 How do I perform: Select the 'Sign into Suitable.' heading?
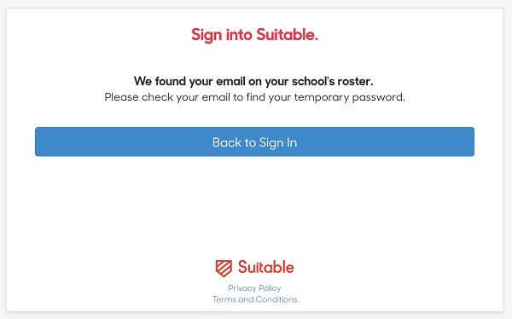254,35
